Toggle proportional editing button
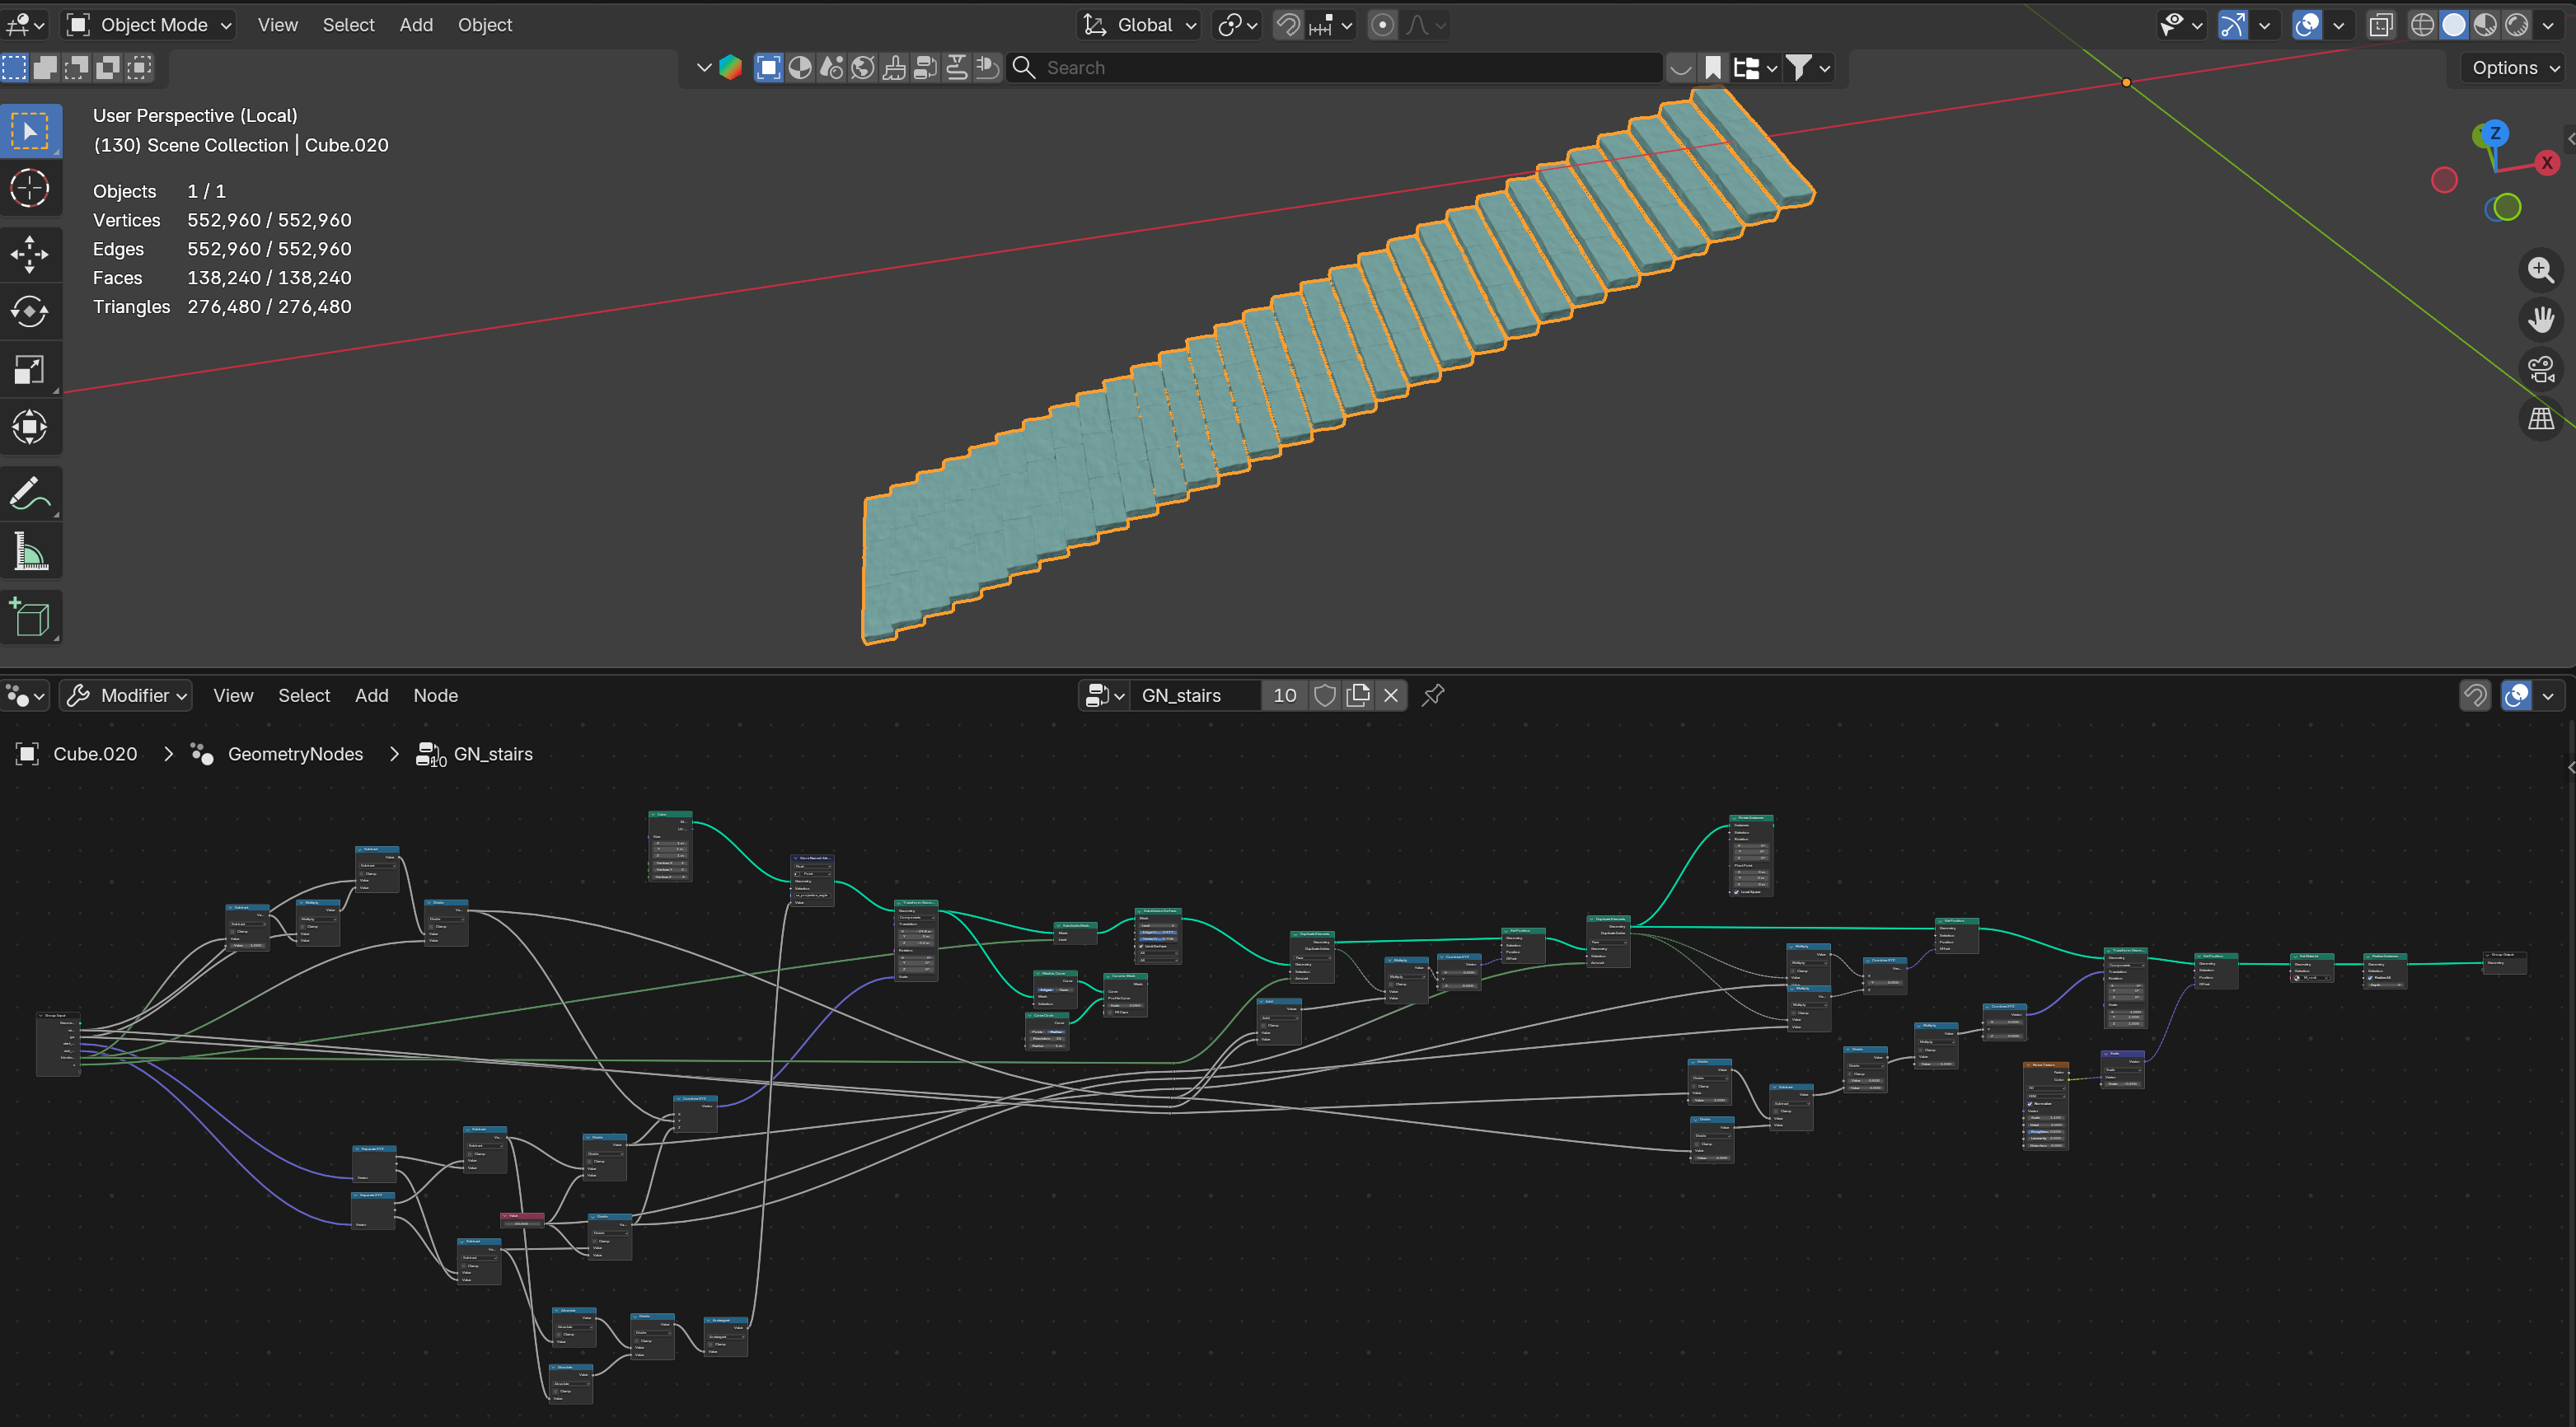The image size is (2576, 1427). coord(1383,25)
